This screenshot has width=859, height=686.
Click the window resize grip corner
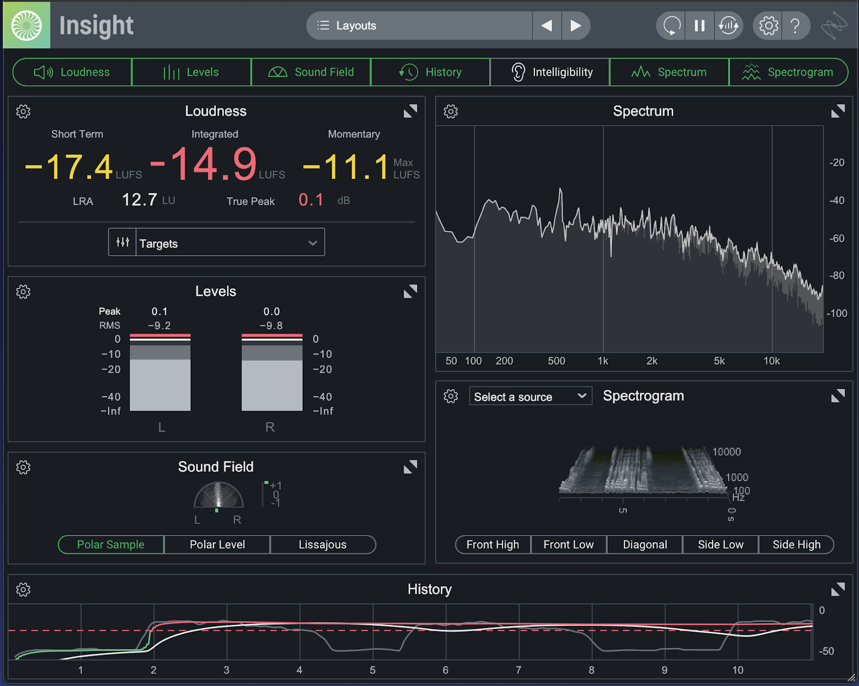tap(851, 678)
